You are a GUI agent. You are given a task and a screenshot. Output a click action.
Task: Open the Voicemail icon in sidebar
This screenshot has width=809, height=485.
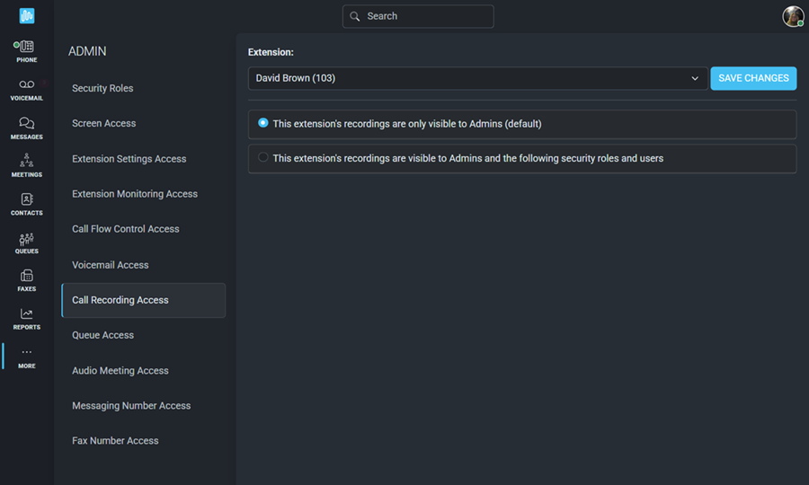coord(27,84)
